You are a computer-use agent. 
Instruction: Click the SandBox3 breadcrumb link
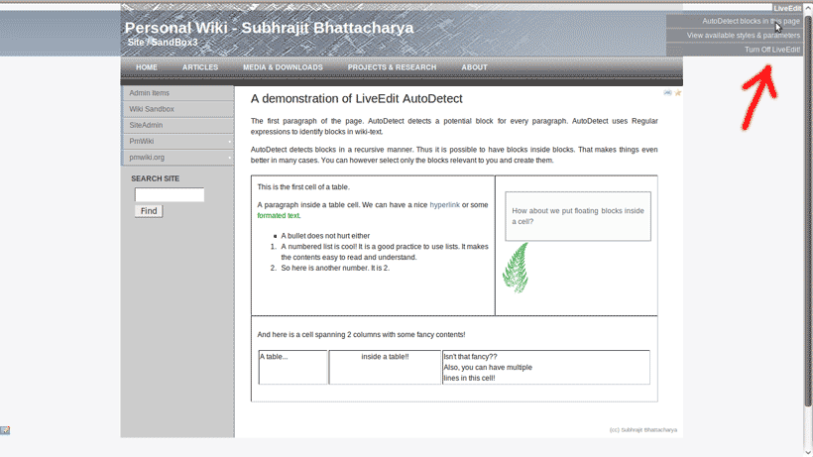[174, 43]
